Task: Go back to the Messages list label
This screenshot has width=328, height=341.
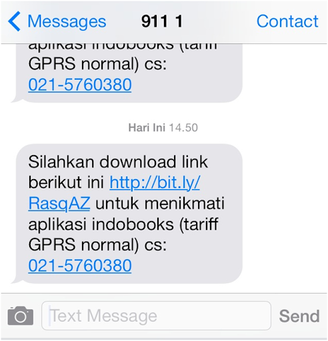Action: click(x=67, y=22)
